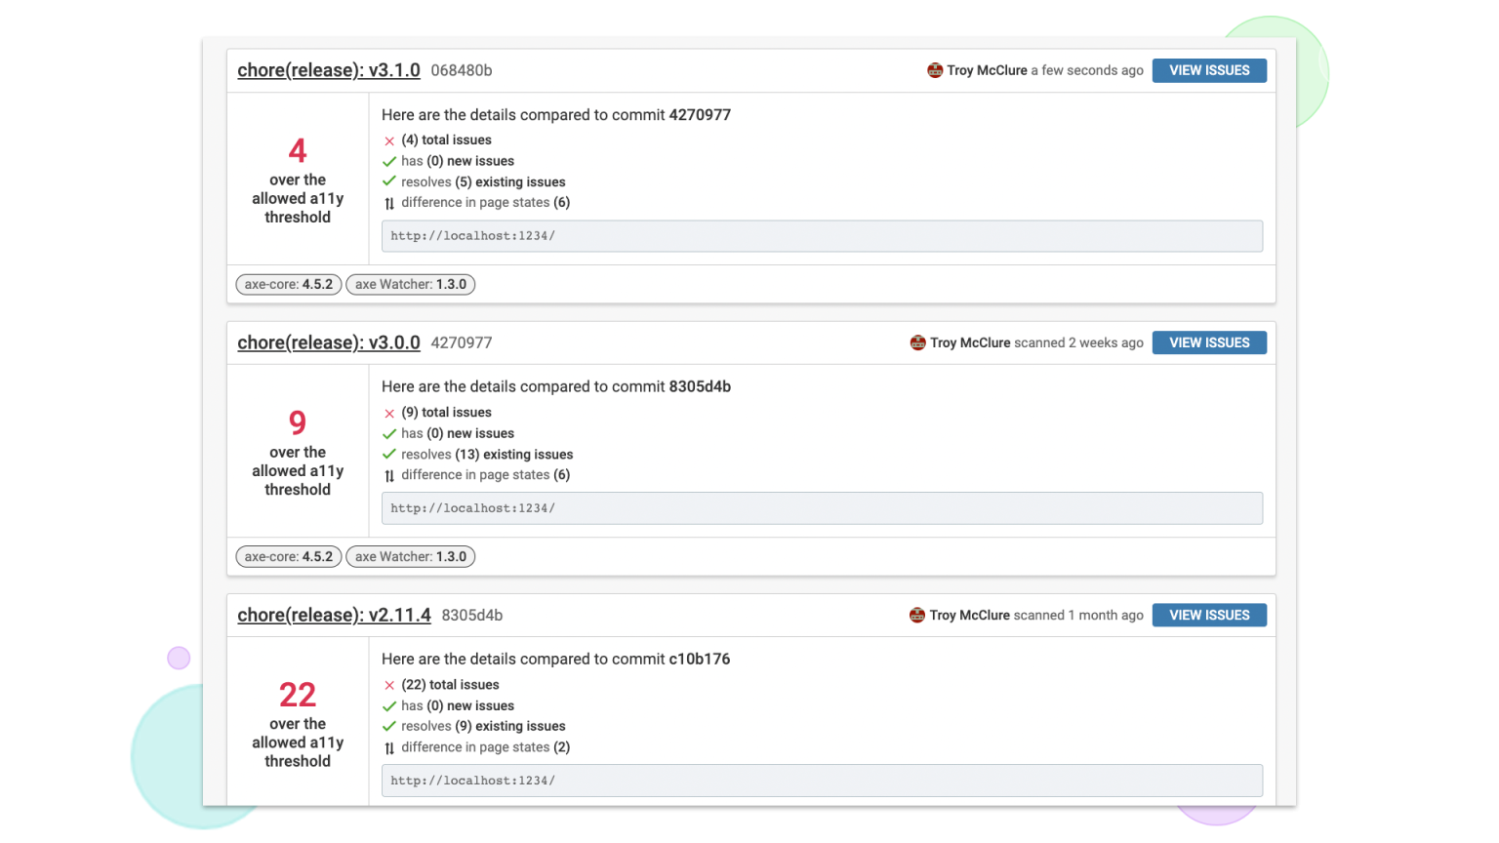The image size is (1499, 843).
Task: Click axe Watcher: 1.3.0 tag under v3.0.0
Action: [x=411, y=557]
